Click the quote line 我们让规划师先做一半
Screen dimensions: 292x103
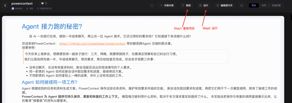coord(89,59)
